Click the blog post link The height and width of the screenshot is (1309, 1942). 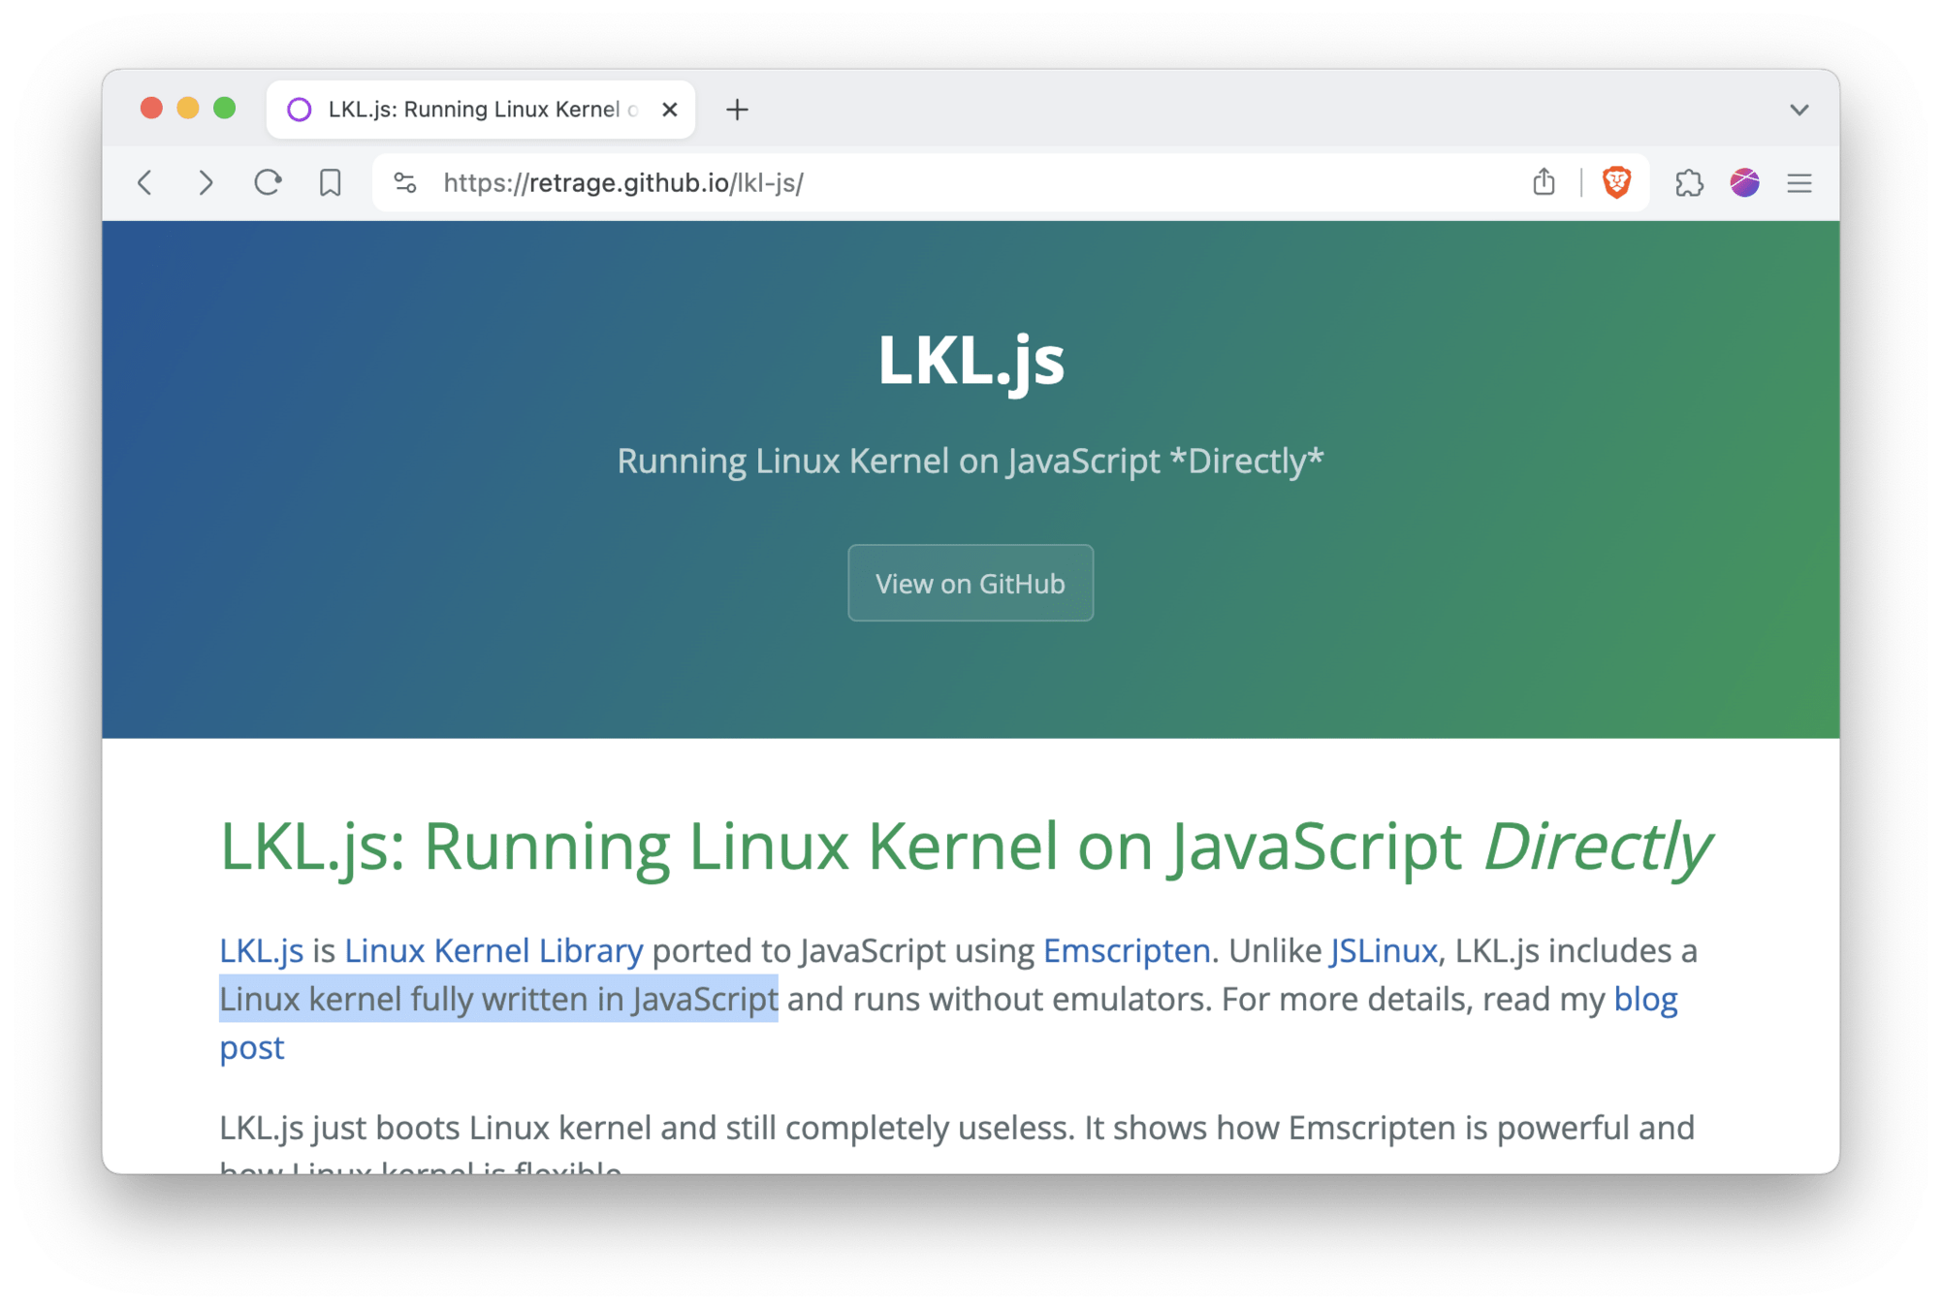[1644, 999]
